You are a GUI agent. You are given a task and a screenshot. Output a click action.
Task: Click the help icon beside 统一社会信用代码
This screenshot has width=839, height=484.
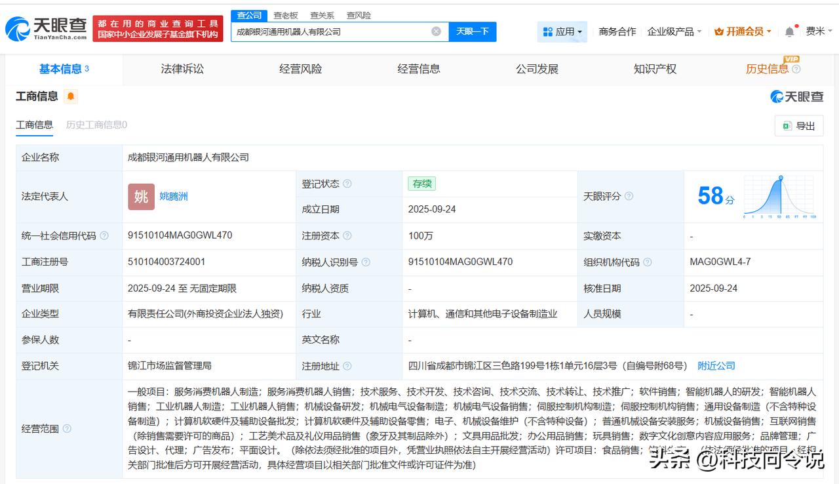coord(104,236)
